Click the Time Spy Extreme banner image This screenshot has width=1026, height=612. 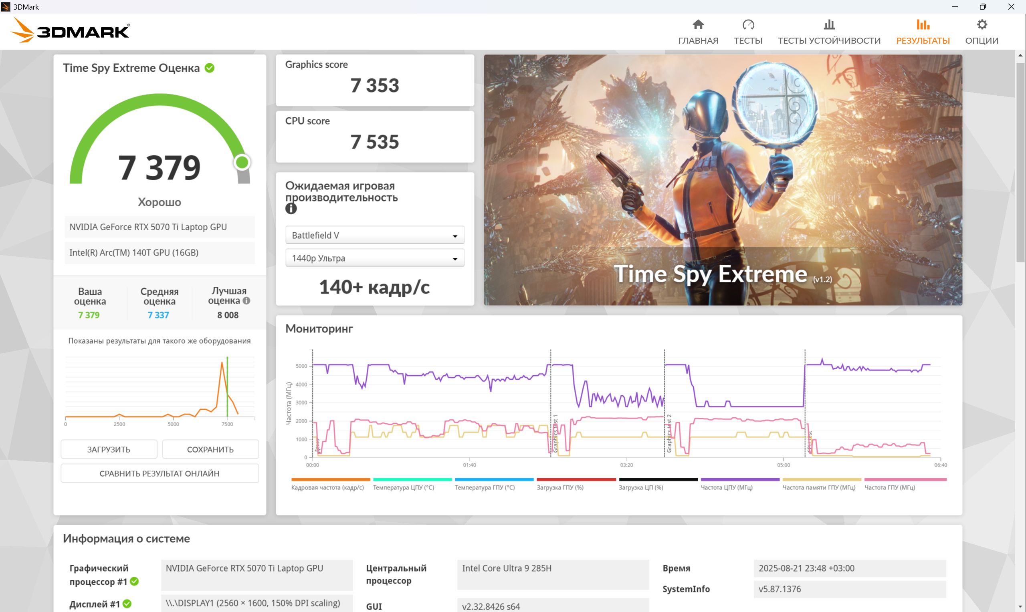click(x=723, y=180)
